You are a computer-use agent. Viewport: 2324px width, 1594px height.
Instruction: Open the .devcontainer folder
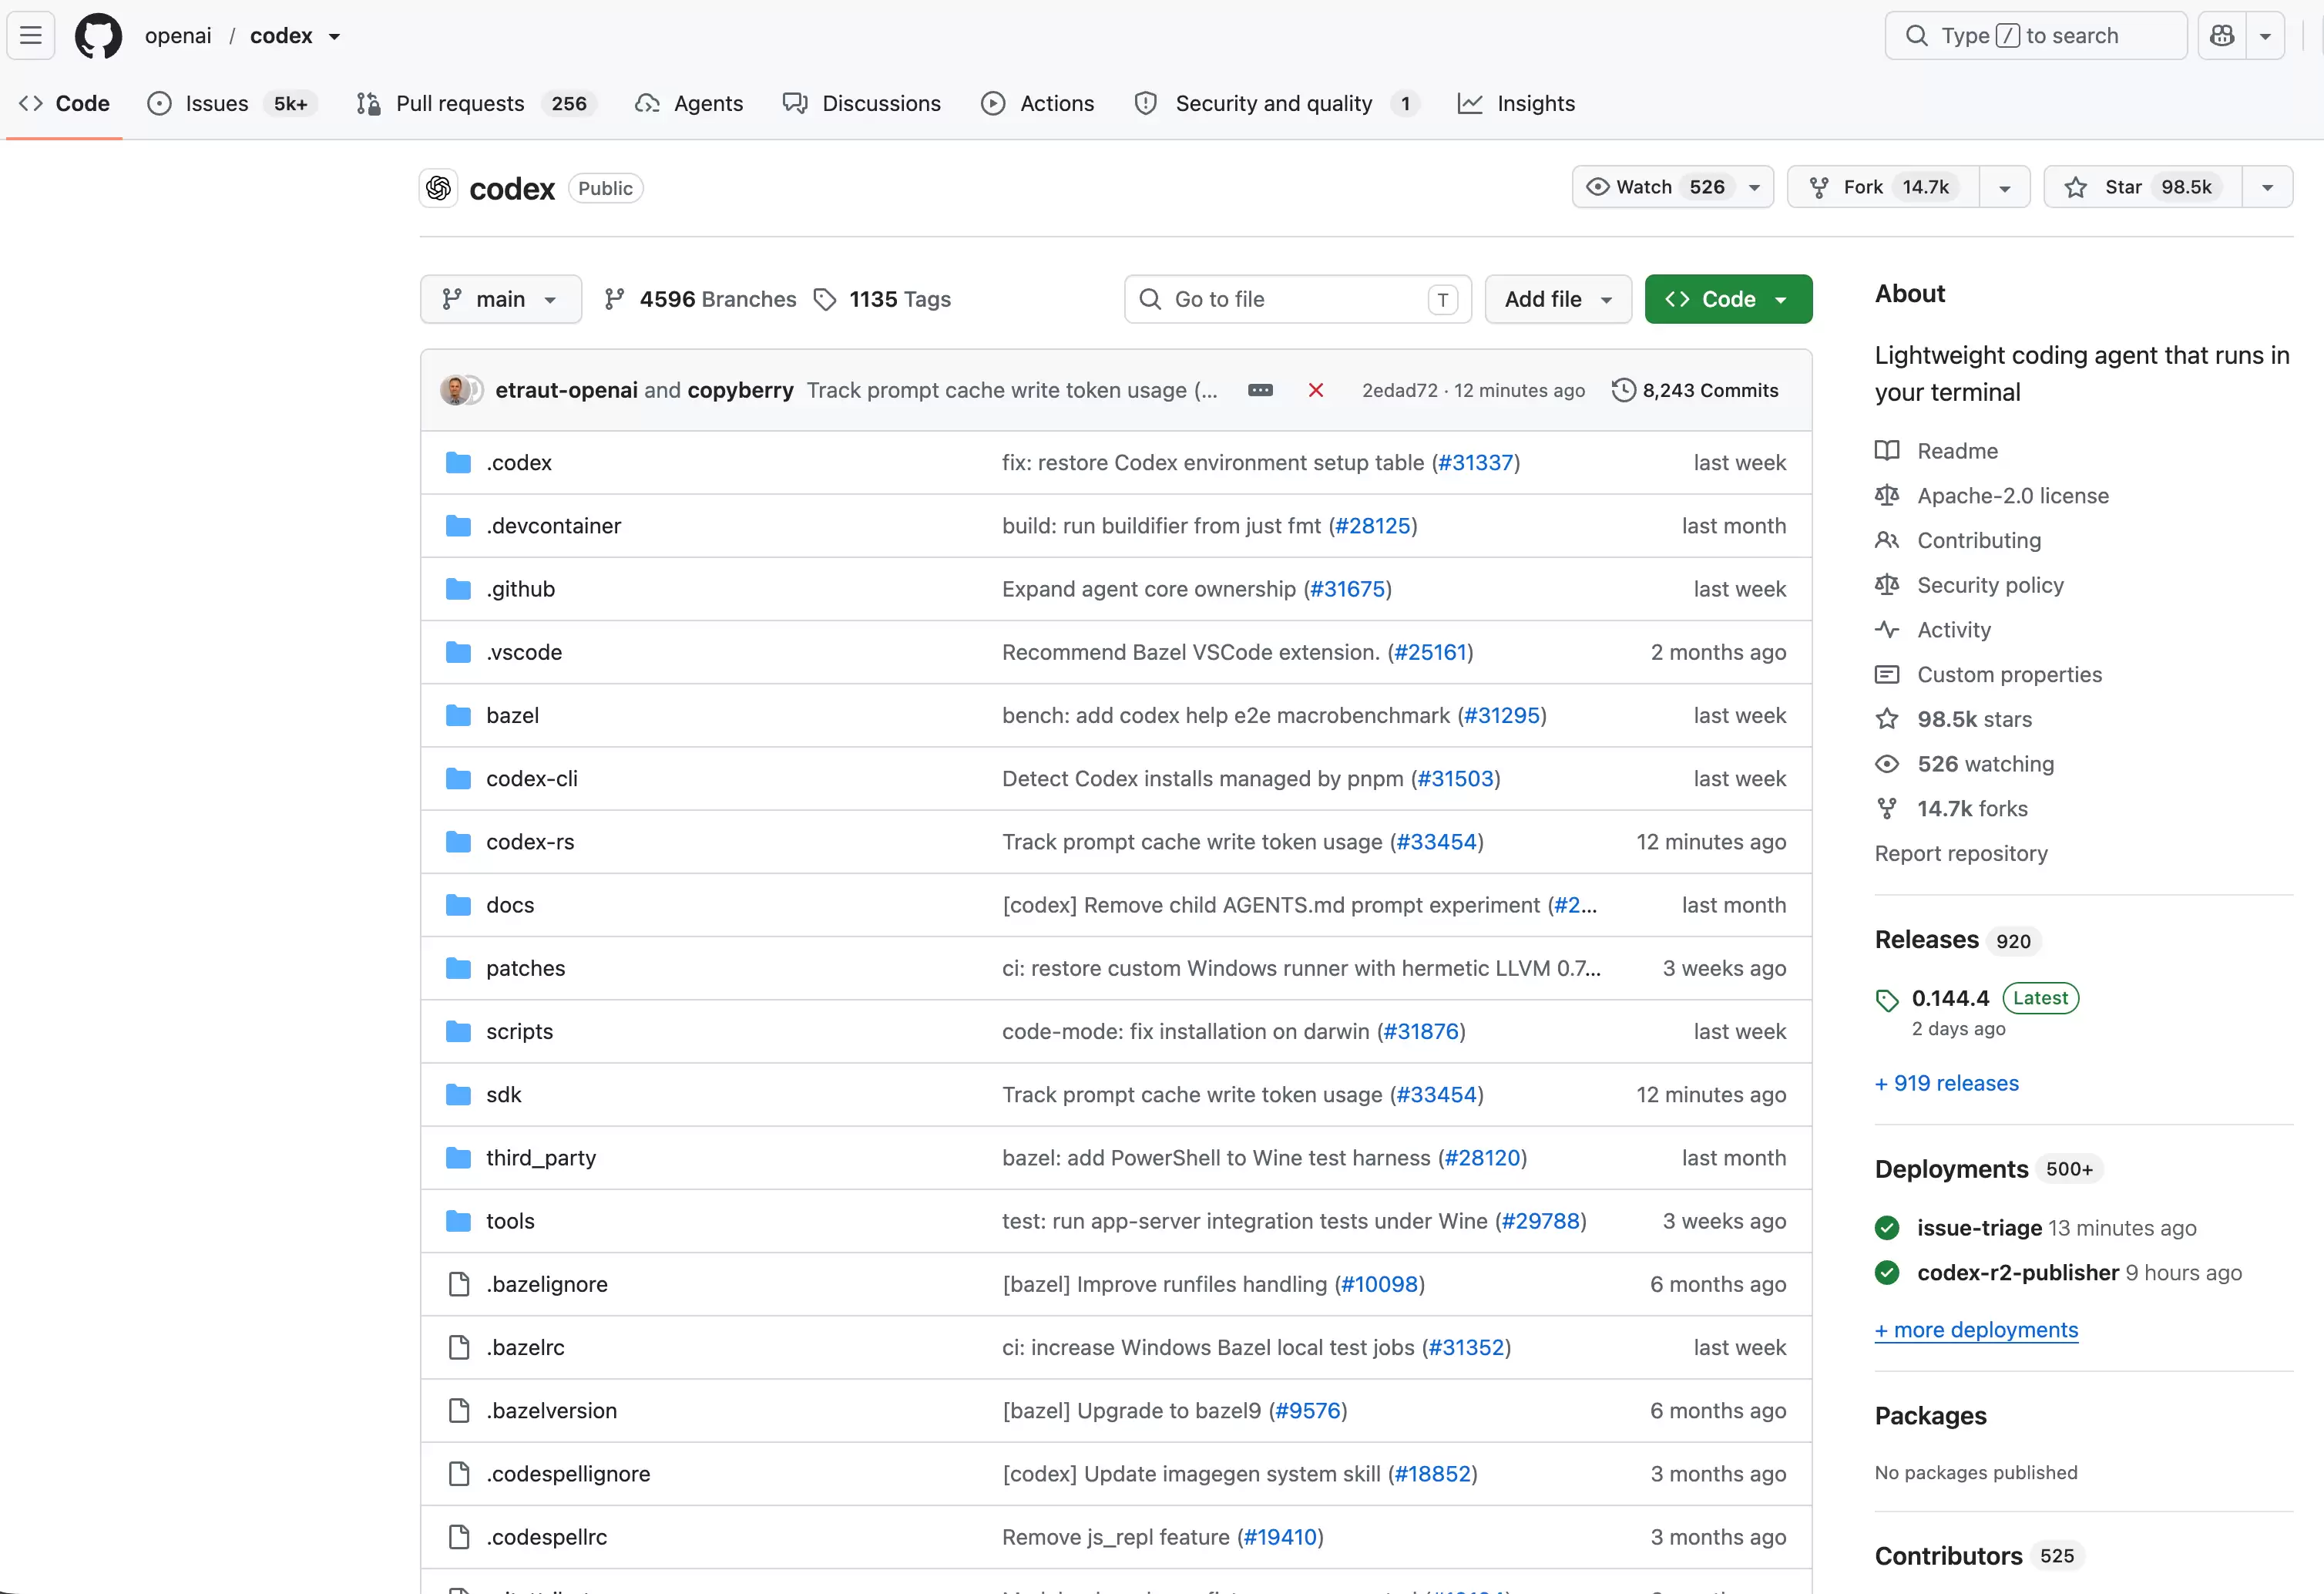pos(553,525)
